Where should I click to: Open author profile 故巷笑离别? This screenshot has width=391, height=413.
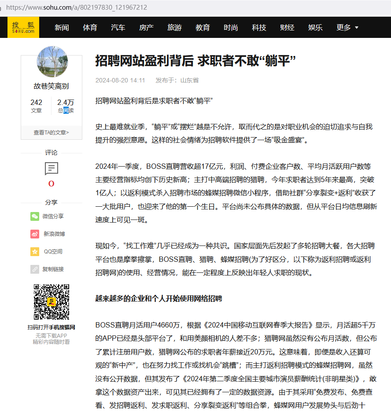pyautogui.click(x=52, y=86)
